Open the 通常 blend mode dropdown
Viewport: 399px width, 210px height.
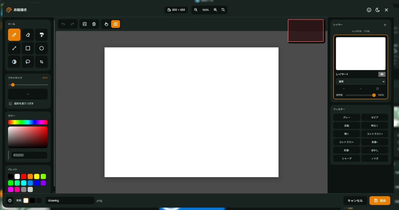[x=360, y=82]
